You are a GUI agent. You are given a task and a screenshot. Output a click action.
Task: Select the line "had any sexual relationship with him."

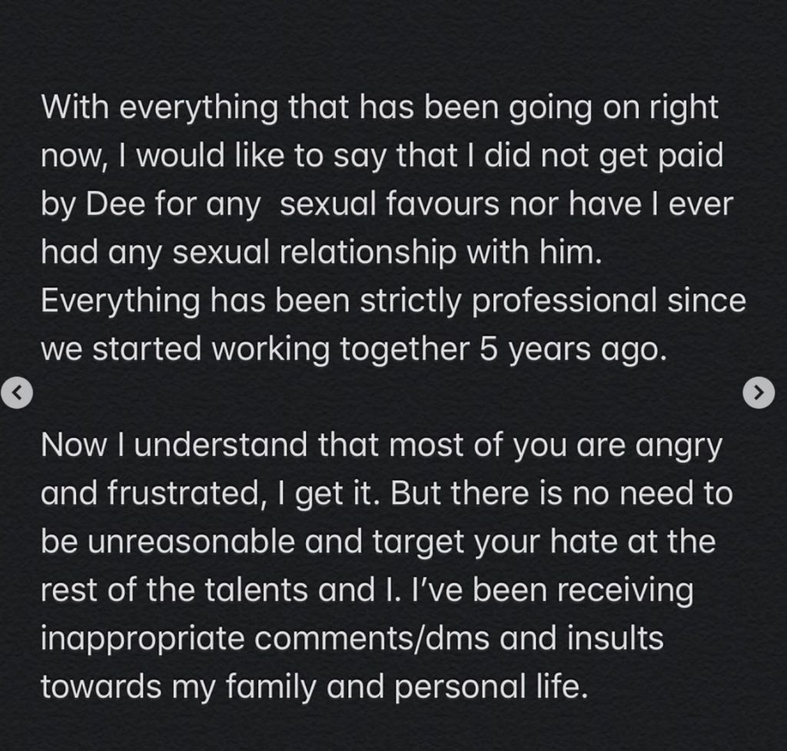(321, 252)
